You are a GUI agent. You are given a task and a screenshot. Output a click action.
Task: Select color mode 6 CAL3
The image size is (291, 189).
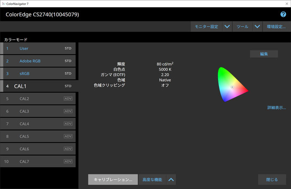pos(38,111)
